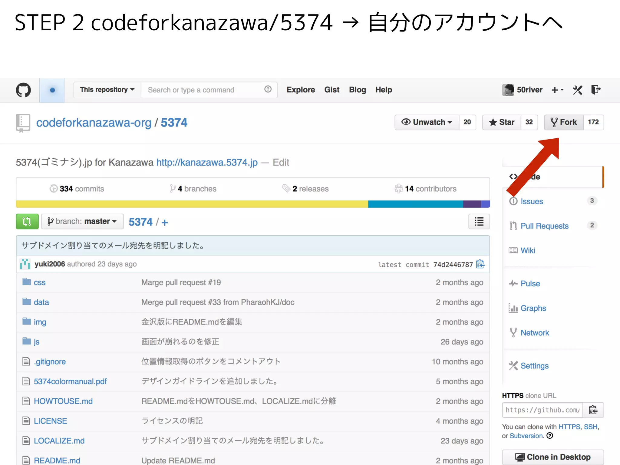Screen dimensions: 620x465
Task: Click the .gitignore file icon
Action: point(26,361)
